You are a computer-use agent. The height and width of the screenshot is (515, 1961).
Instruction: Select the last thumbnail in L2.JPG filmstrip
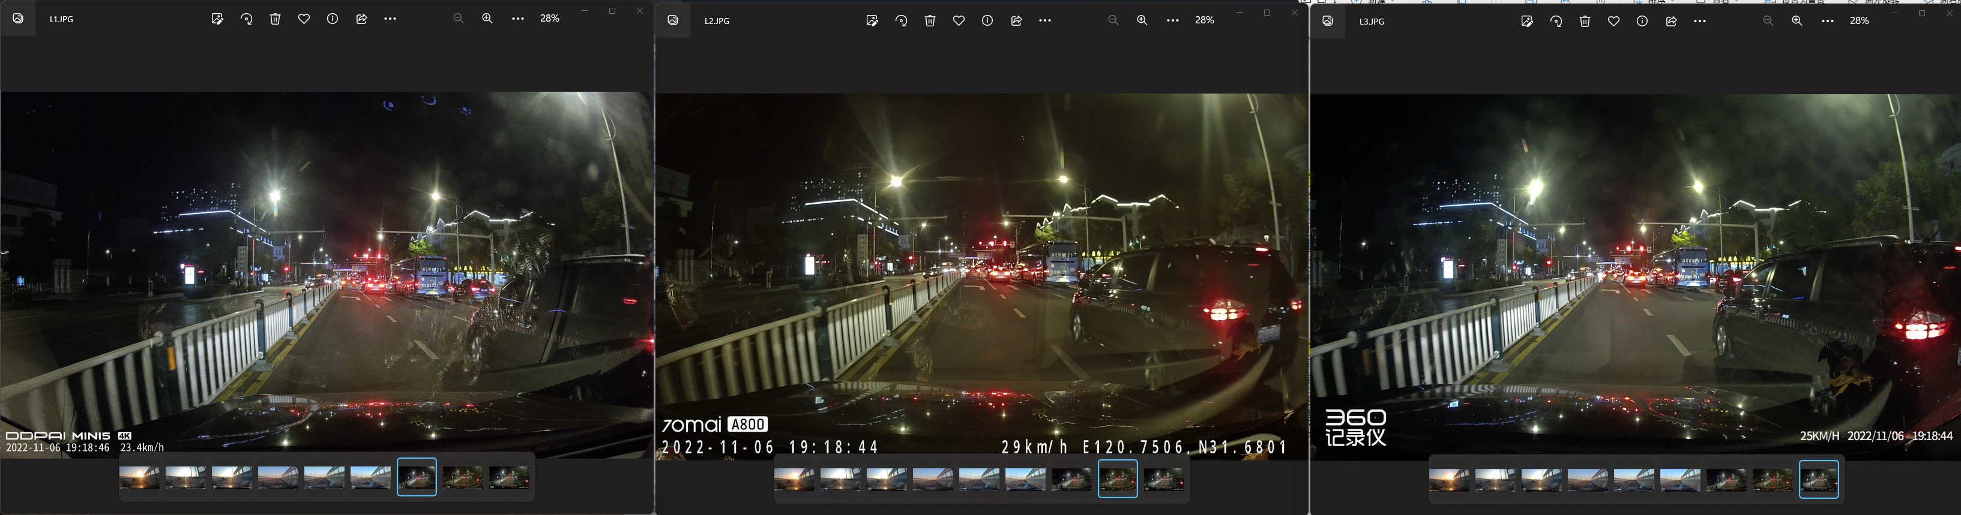coord(1164,479)
